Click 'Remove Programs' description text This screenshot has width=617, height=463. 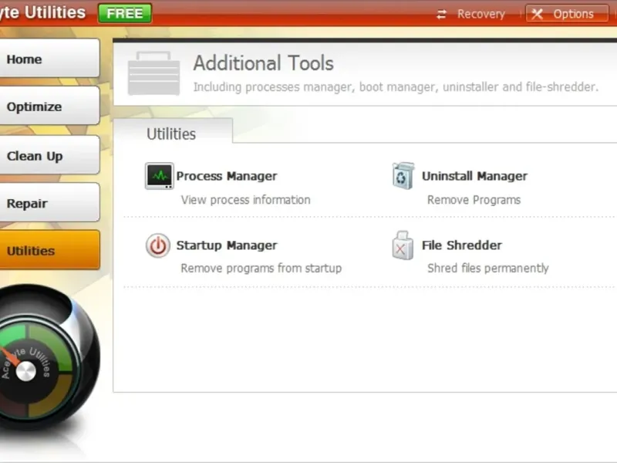coord(474,200)
